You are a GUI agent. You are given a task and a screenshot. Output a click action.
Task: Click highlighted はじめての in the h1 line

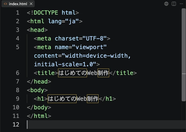pos(62,99)
